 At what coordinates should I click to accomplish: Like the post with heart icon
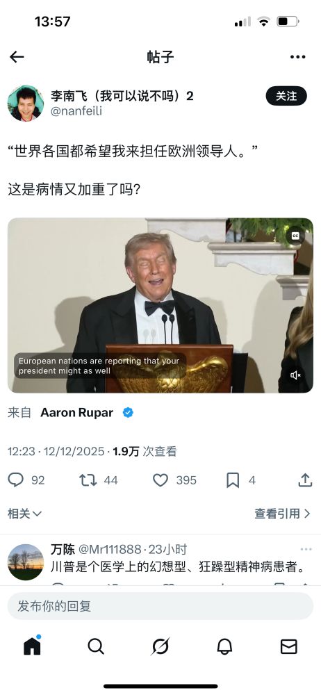(160, 480)
